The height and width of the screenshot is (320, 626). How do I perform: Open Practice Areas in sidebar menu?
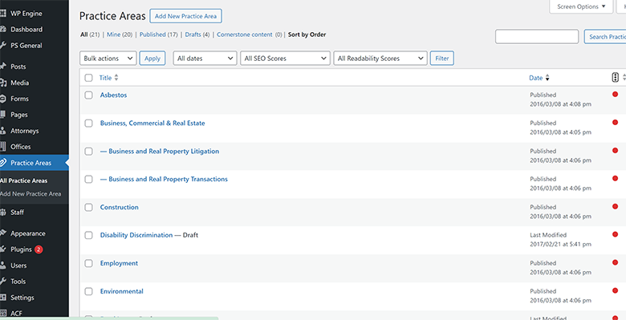35,163
